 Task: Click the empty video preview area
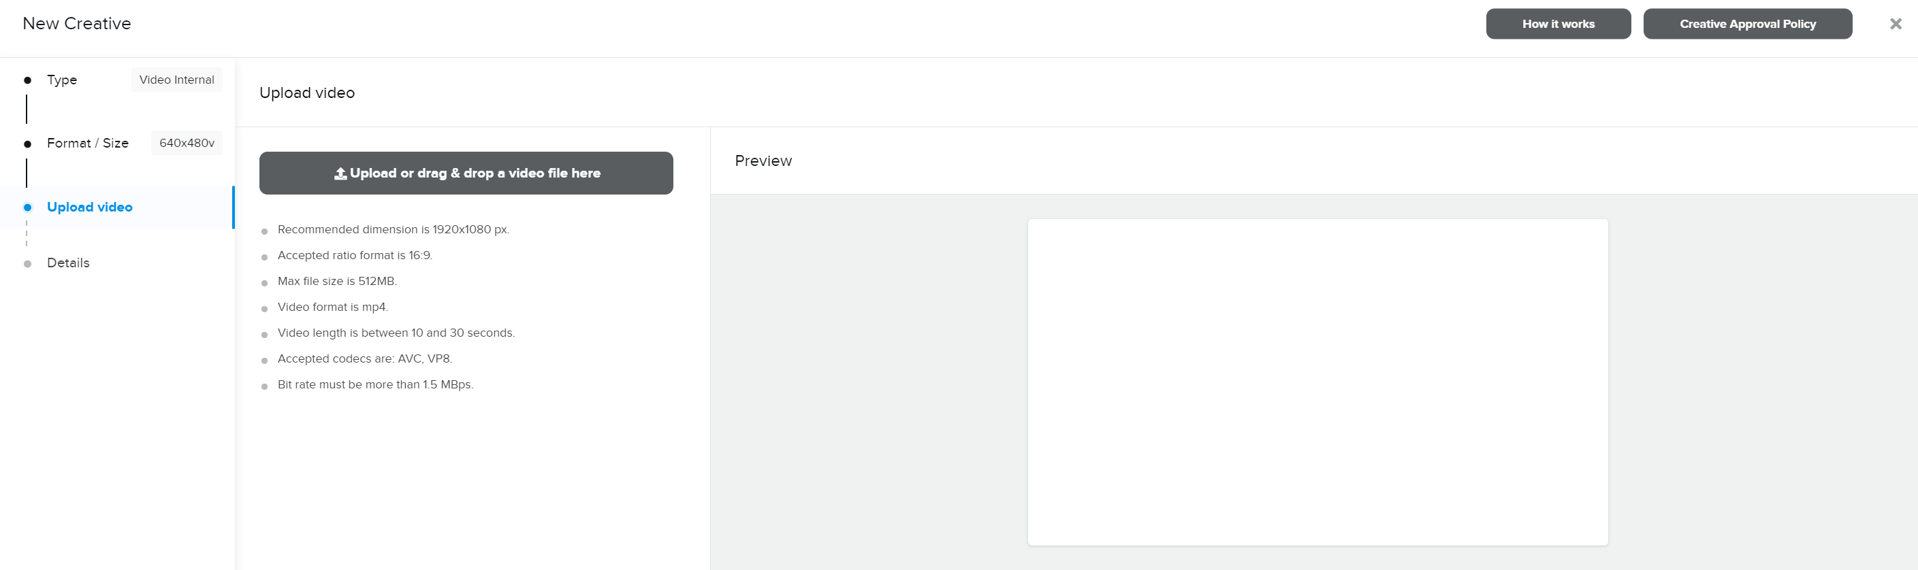1317,382
